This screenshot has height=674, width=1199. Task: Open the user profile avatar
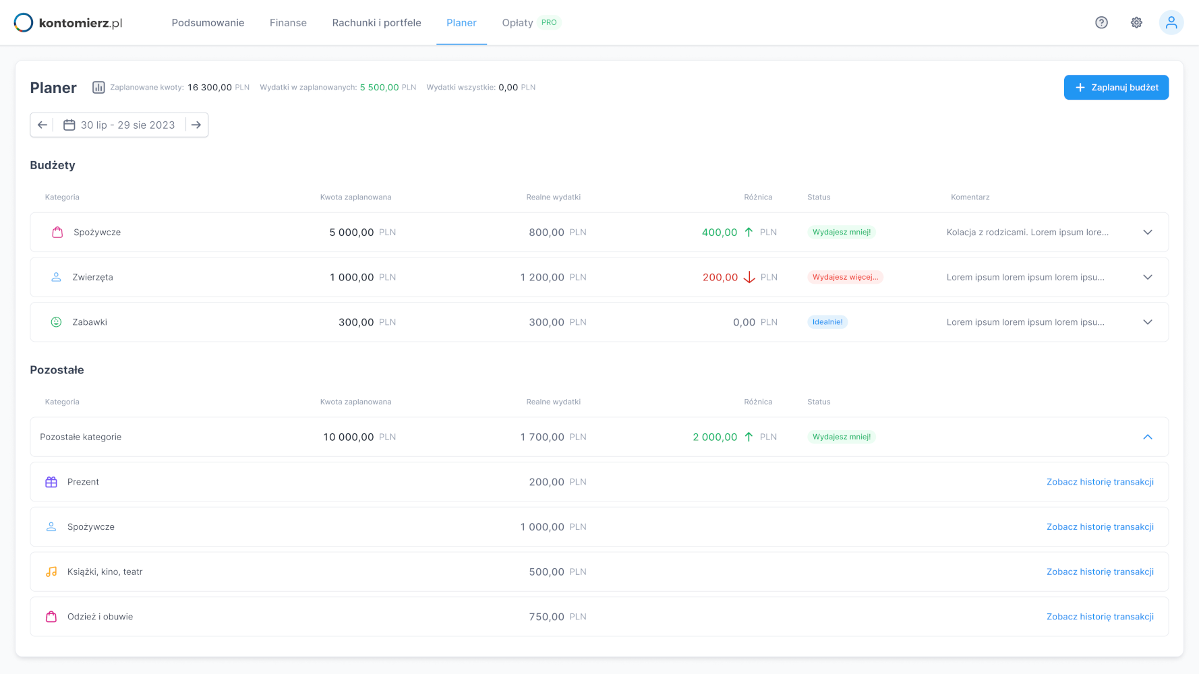(x=1171, y=23)
